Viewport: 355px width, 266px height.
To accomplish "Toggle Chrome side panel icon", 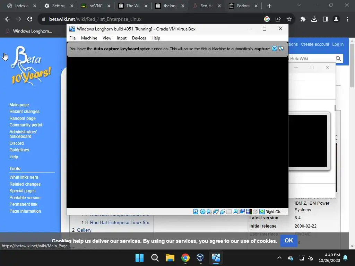I will [x=325, y=19].
